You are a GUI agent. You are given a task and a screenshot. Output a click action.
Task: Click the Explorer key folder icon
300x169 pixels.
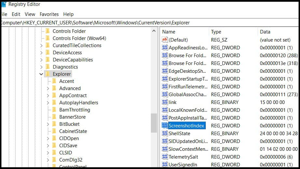click(x=48, y=74)
